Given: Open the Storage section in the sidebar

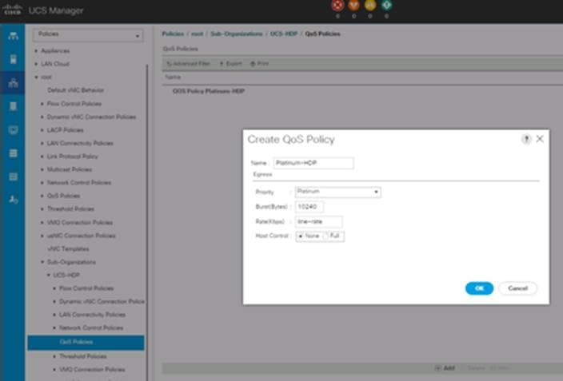Looking at the screenshot, I should pyautogui.click(x=13, y=153).
